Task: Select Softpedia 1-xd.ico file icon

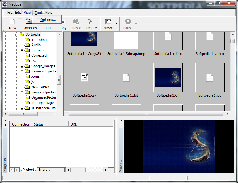Action: click(168, 36)
